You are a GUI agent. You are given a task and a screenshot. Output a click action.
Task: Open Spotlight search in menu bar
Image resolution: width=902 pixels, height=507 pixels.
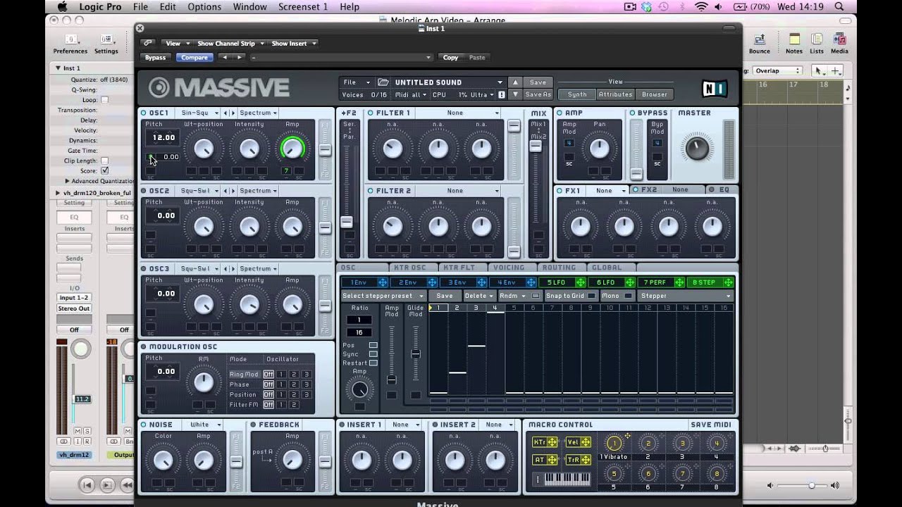pyautogui.click(x=839, y=7)
